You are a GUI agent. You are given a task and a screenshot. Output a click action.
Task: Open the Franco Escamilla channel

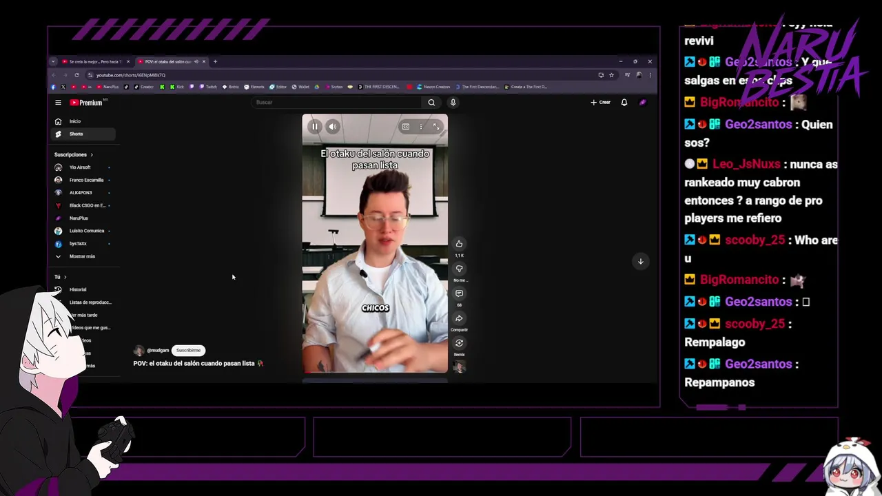(x=83, y=180)
